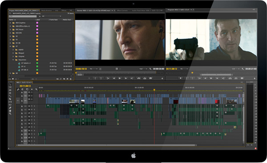The width and height of the screenshot is (267, 163).
Task: Select the Zoom tool
Action: 10,114
